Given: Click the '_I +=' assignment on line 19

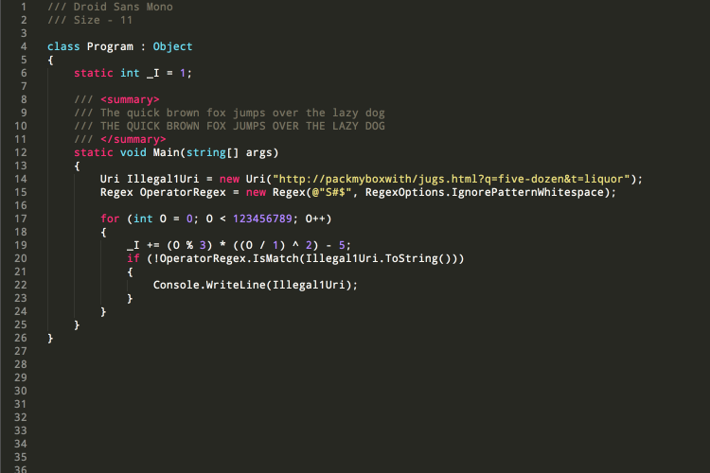Looking at the screenshot, I should coord(143,245).
